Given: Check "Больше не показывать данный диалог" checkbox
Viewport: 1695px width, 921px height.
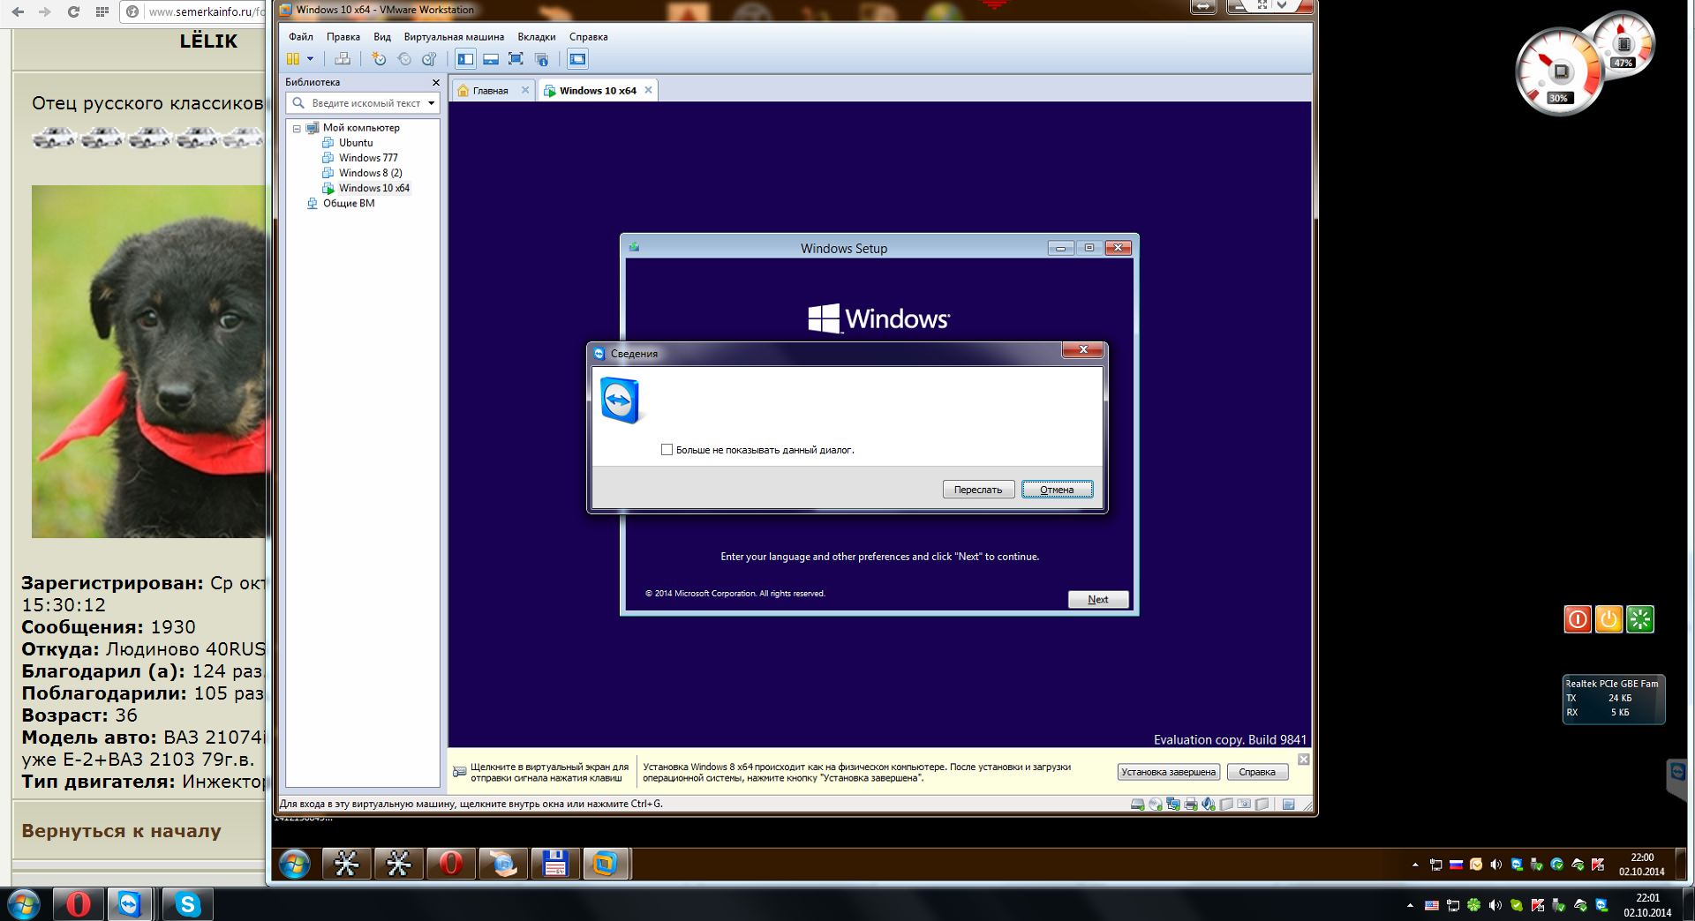Looking at the screenshot, I should pyautogui.click(x=667, y=450).
